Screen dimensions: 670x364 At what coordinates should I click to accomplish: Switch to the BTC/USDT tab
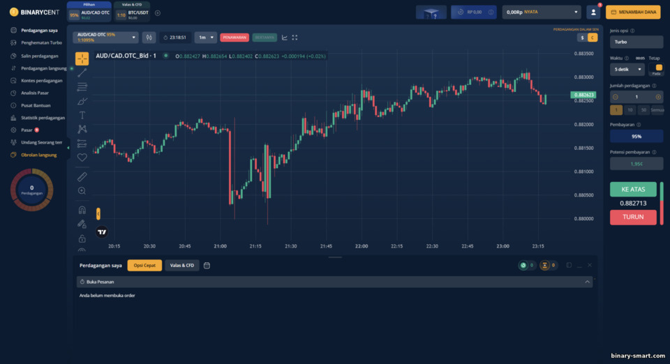(x=132, y=13)
